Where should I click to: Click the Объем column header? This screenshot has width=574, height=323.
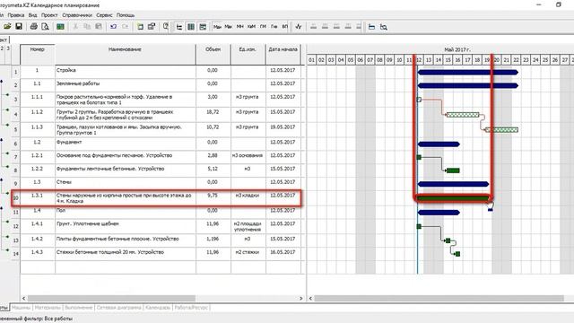coord(213,54)
